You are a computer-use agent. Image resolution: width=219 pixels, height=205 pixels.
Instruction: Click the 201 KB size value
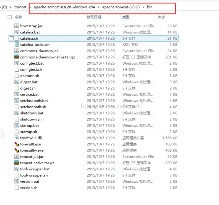(171, 57)
